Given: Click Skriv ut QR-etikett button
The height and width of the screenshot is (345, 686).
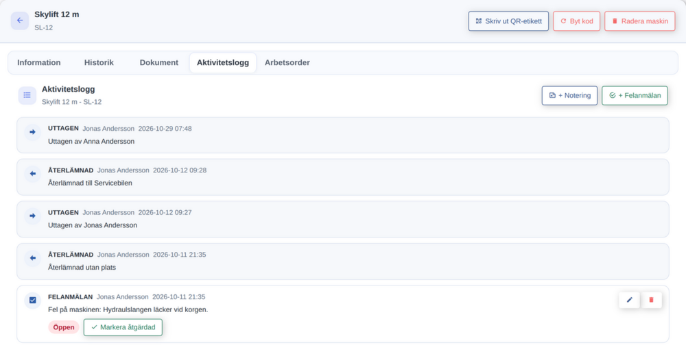Looking at the screenshot, I should pyautogui.click(x=508, y=21).
